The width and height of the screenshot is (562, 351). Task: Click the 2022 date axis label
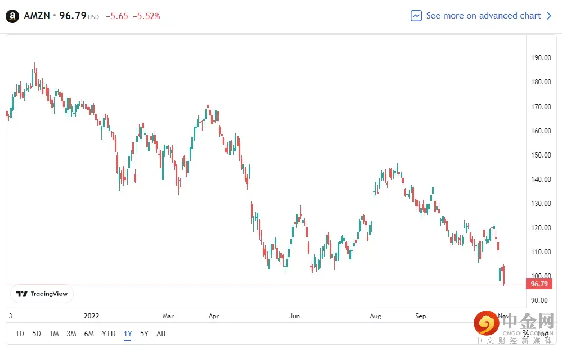pyautogui.click(x=91, y=316)
